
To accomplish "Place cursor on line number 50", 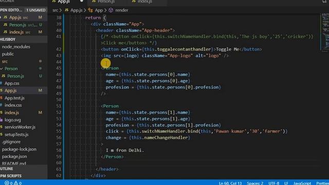I will point(59,100).
